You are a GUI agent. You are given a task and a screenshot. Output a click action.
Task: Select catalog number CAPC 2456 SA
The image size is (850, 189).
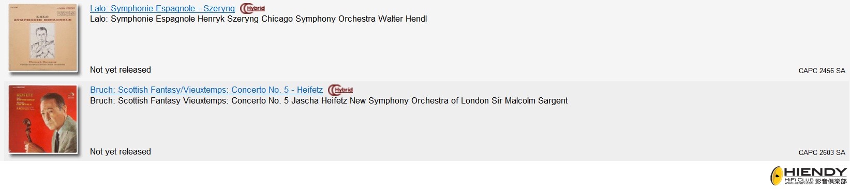822,71
